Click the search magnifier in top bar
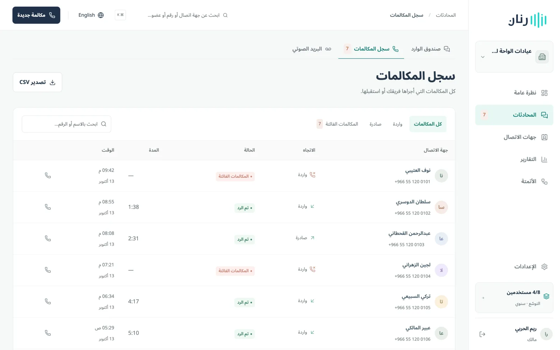The image size is (560, 350). click(225, 15)
